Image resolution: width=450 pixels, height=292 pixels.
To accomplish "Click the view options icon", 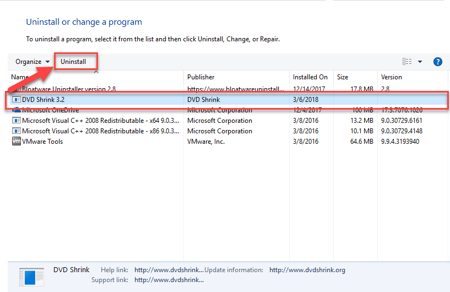I will click(407, 62).
